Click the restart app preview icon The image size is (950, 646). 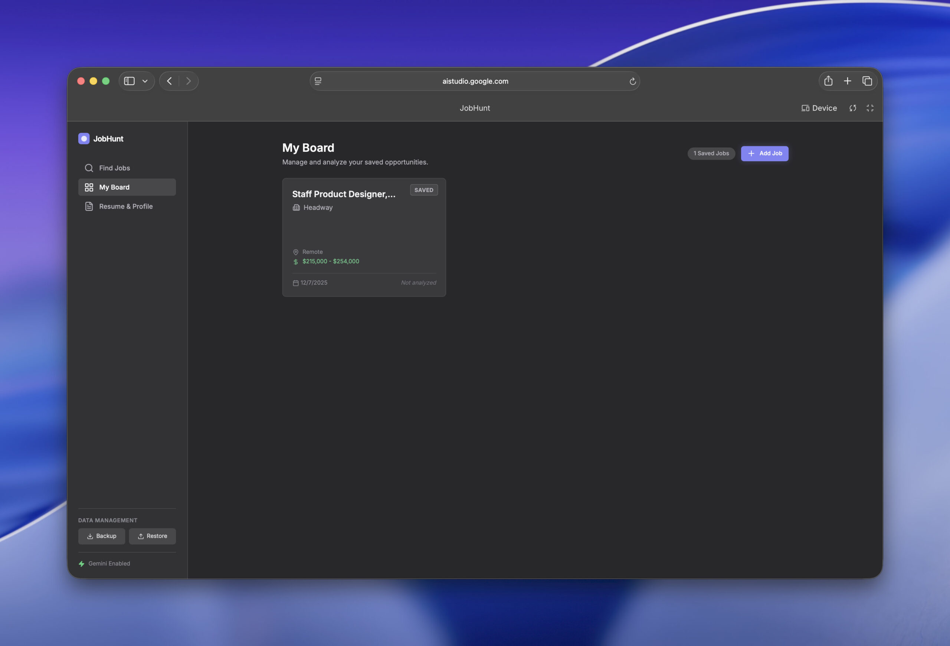[853, 108]
